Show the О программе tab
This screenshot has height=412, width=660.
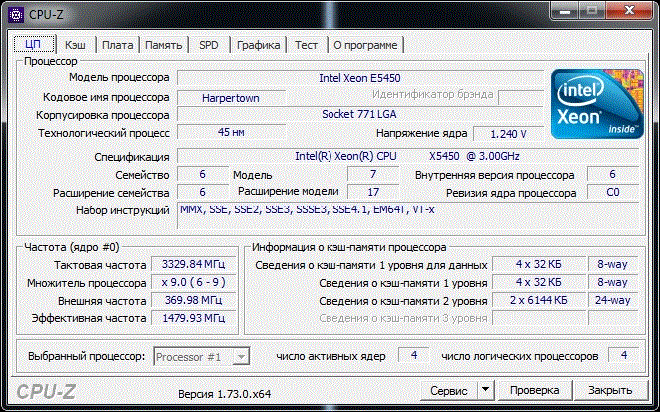click(x=365, y=45)
